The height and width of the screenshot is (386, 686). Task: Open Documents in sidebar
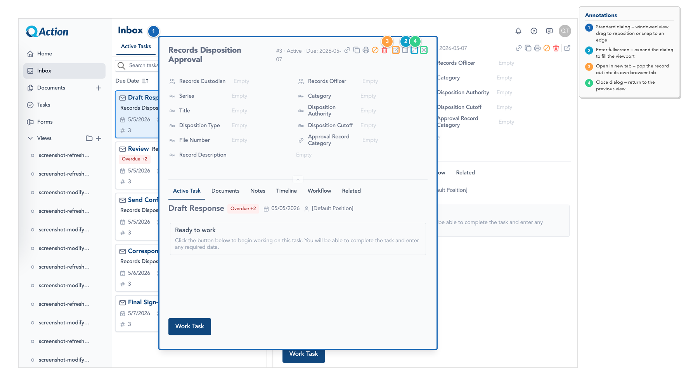pyautogui.click(x=51, y=88)
